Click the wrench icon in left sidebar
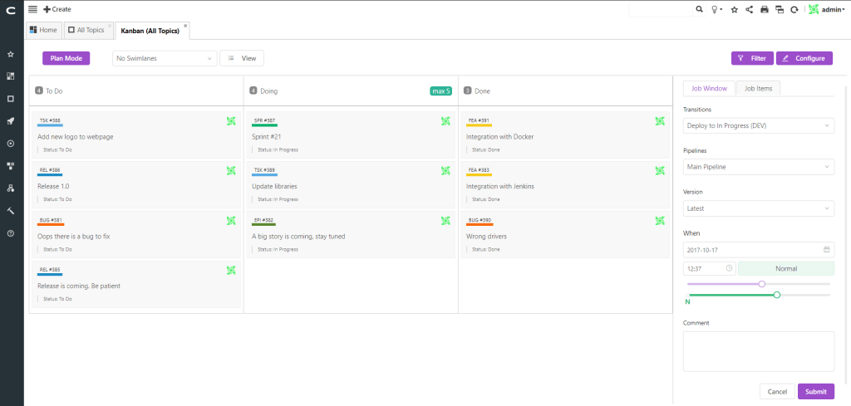This screenshot has height=406, width=851. [10, 210]
